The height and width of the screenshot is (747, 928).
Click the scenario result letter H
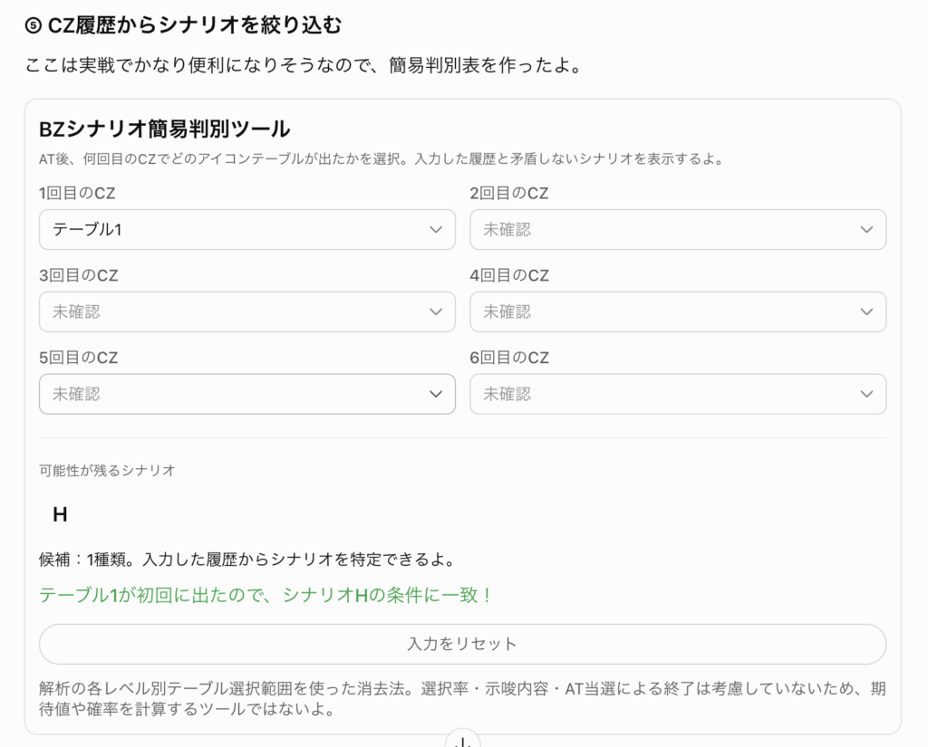point(60,514)
